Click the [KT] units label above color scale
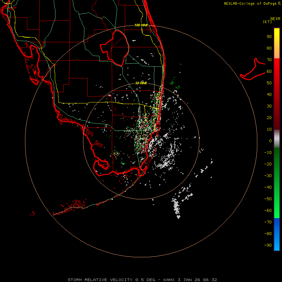 click(267, 22)
